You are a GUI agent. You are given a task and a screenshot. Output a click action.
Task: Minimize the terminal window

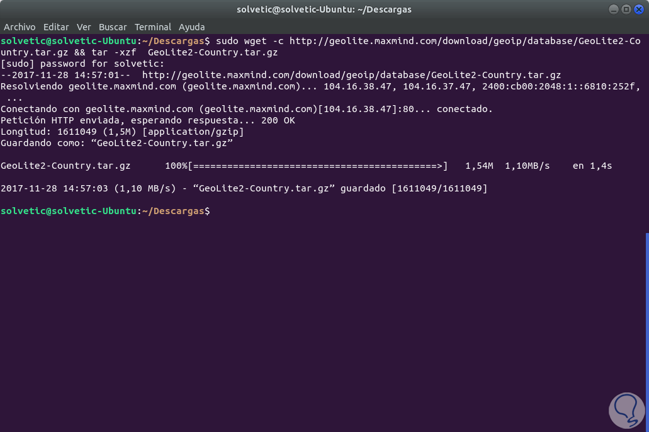point(614,9)
